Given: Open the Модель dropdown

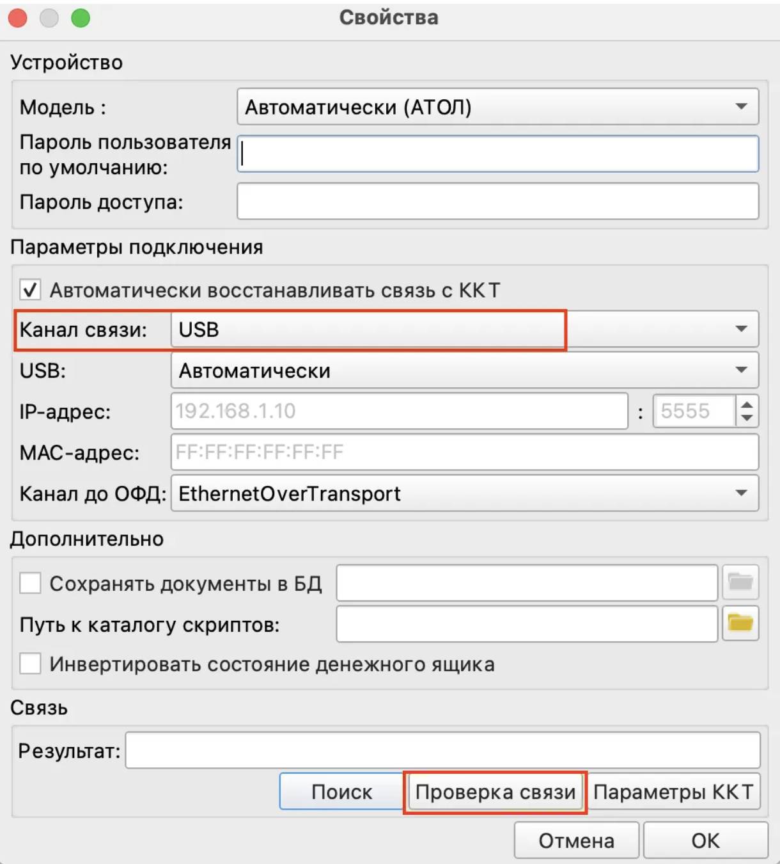Looking at the screenshot, I should [497, 107].
